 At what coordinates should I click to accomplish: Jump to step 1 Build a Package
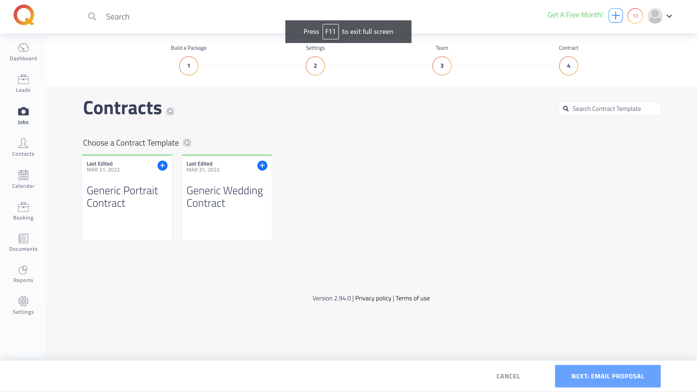tap(189, 66)
